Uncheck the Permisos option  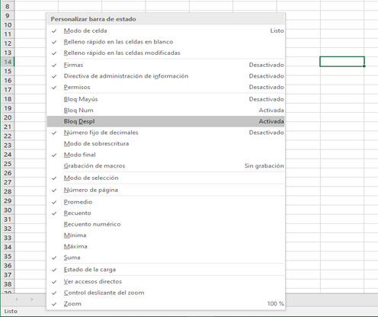click(x=166, y=88)
